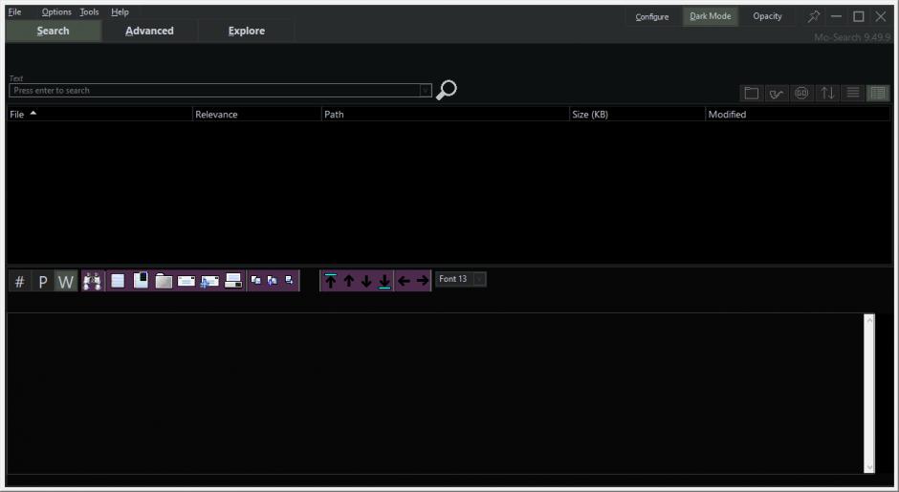Click the smoking pipe icon above results

tap(777, 93)
